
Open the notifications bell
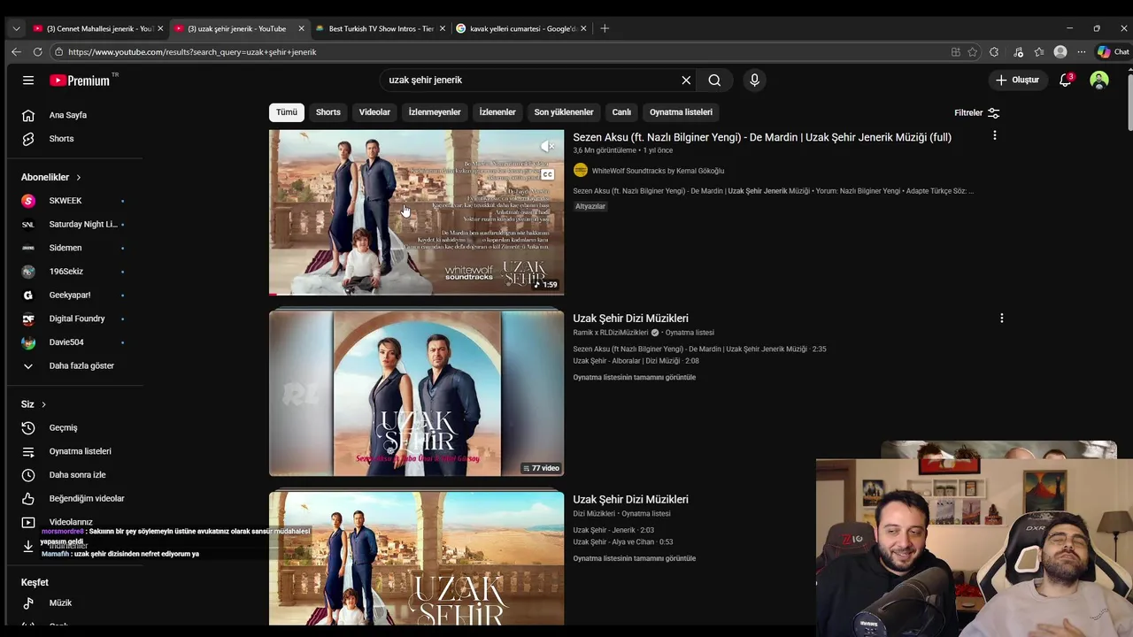(x=1066, y=80)
